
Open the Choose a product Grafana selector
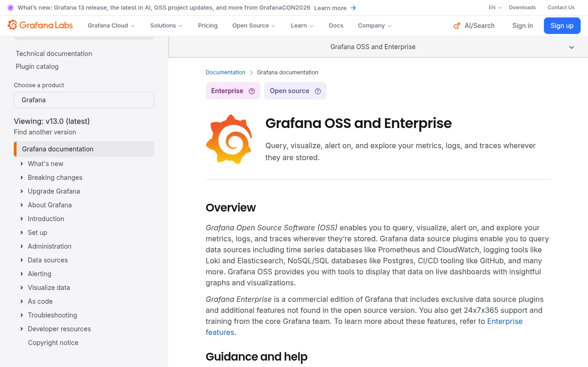tap(84, 100)
